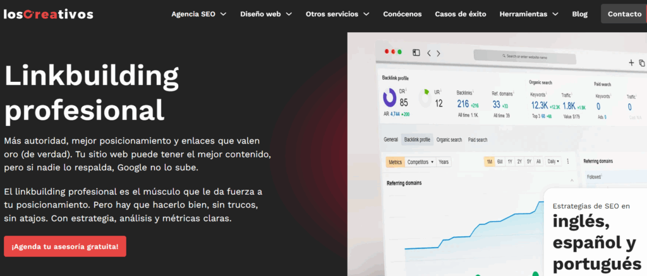The width and height of the screenshot is (647, 276).
Task: Select the Paid search tab in dashboard image
Action: pyautogui.click(x=478, y=140)
